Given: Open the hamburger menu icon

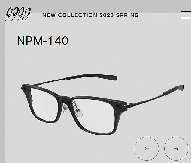Looking at the screenshot, I should pos(186,15).
